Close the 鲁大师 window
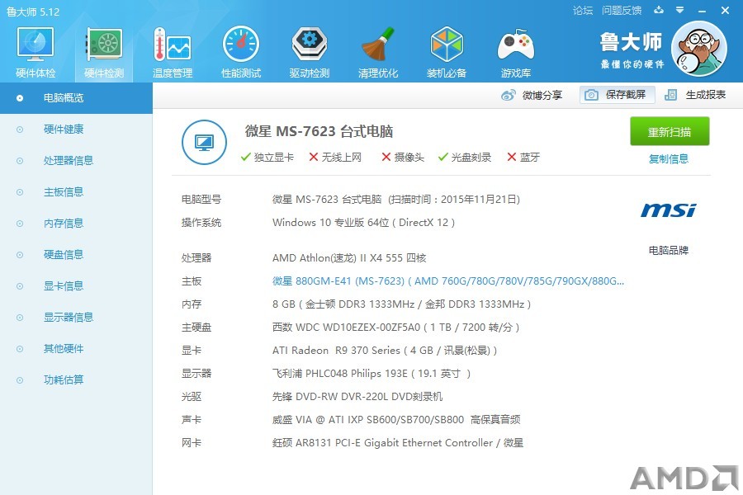Screen dimensions: 743x495 [725, 10]
